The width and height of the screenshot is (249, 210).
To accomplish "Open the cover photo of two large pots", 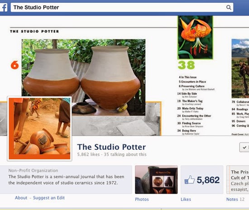I will [x=83, y=77].
